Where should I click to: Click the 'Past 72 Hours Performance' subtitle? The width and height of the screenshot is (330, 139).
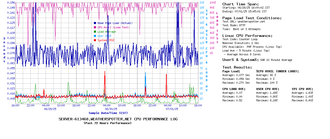[108, 123]
